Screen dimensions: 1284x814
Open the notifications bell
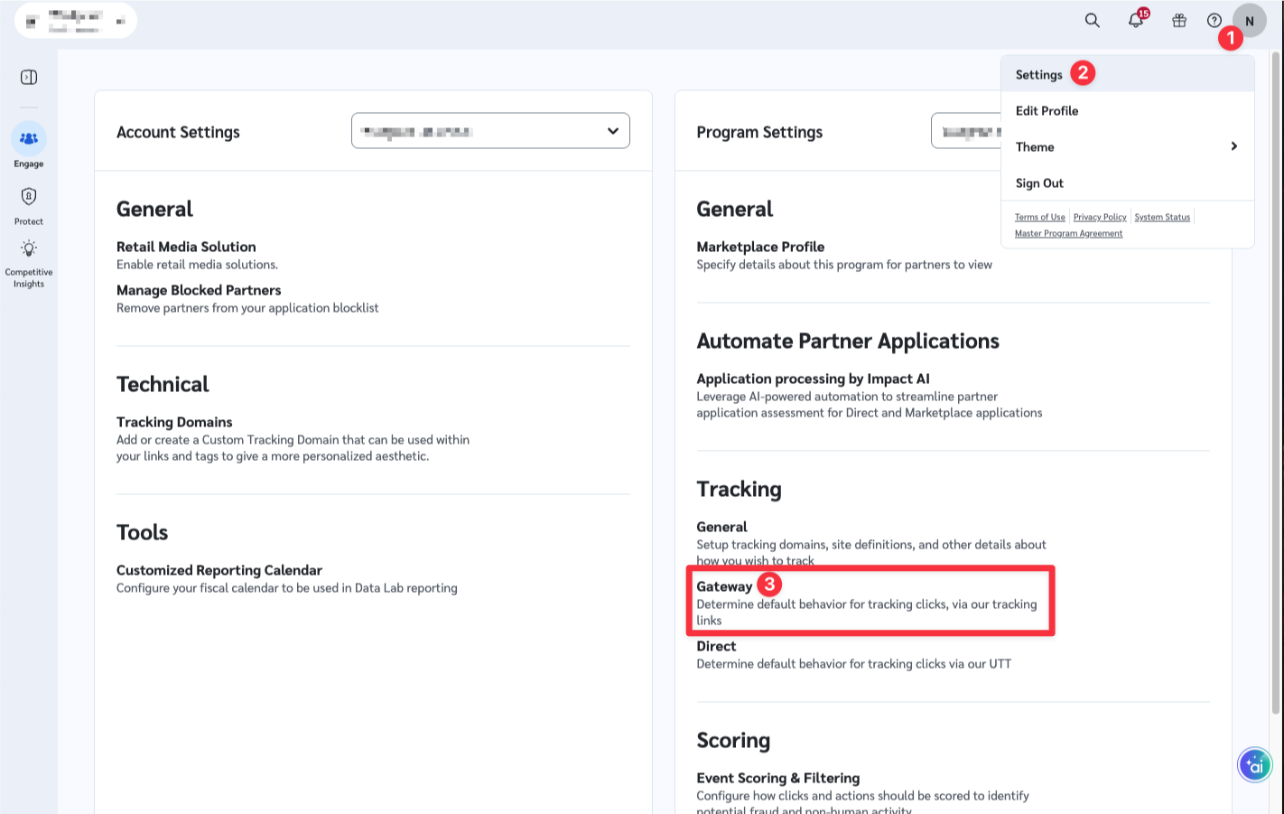[1136, 21]
